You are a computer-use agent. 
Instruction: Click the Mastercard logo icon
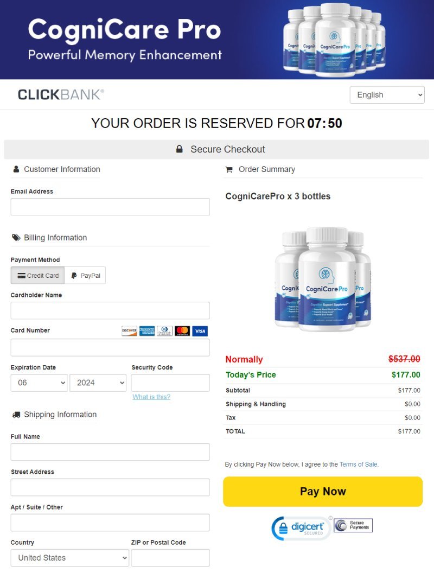coord(182,331)
